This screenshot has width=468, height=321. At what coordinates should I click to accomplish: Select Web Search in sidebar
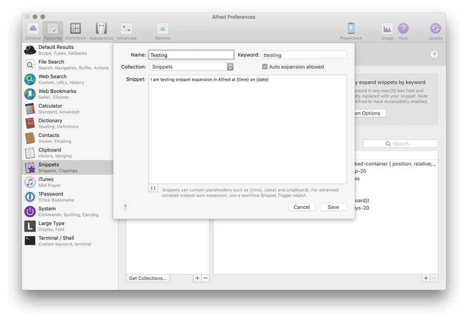click(x=68, y=79)
